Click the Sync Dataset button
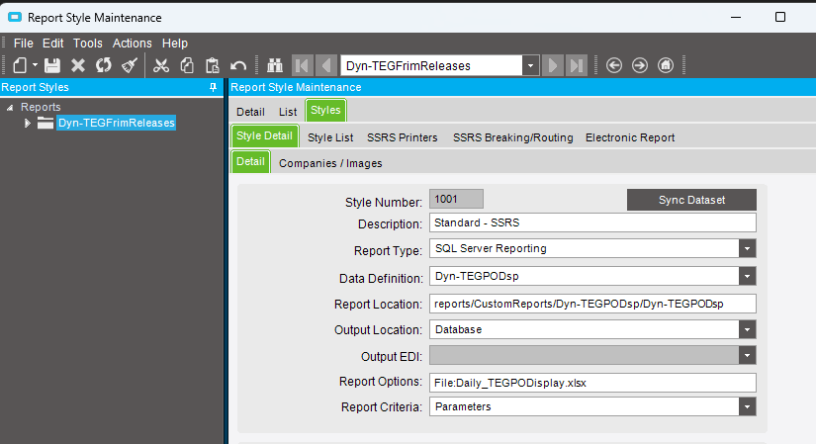The height and width of the screenshot is (444, 816). [691, 200]
